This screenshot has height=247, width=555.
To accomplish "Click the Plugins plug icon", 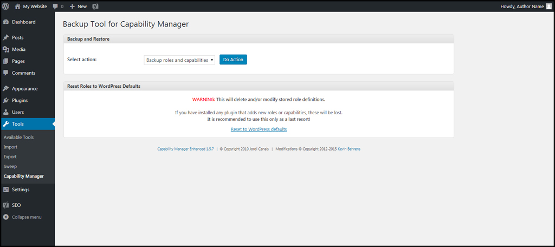I will [5, 100].
